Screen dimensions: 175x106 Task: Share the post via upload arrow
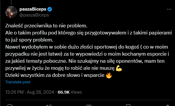pyautogui.click(x=168, y=105)
